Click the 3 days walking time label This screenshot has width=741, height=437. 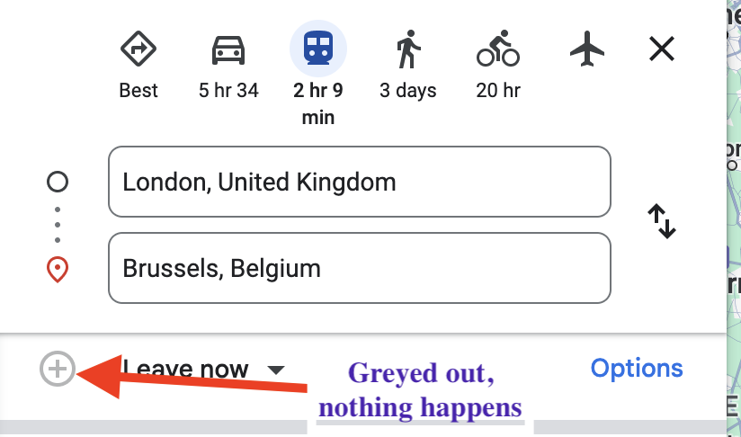[x=408, y=91]
